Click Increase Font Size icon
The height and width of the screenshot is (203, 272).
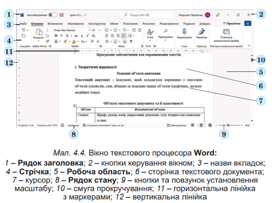pyautogui.click(x=92, y=41)
